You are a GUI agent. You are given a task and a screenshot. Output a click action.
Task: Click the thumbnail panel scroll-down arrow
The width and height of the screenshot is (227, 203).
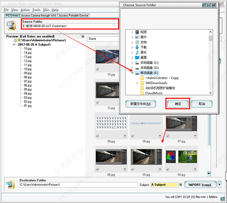208,173
